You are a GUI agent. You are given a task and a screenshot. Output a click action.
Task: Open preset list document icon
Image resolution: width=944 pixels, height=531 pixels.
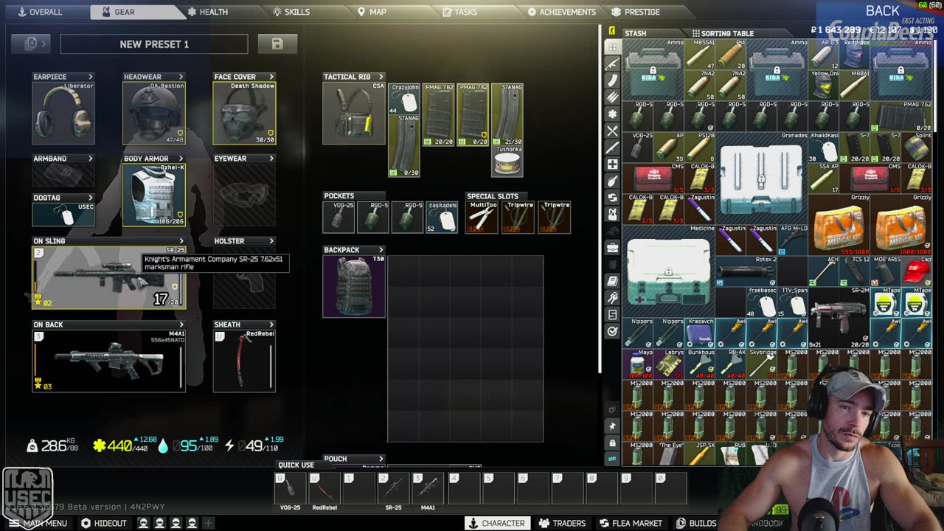[x=31, y=44]
